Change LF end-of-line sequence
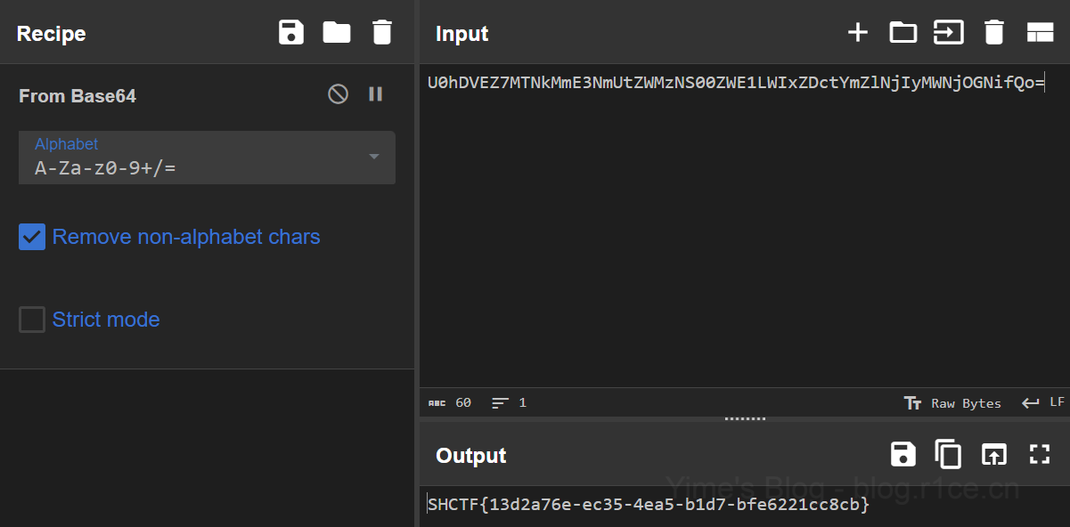Viewport: 1070px width, 527px height. point(1043,403)
